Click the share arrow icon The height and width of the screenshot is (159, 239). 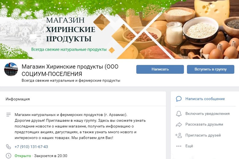pyautogui.click(x=179, y=125)
